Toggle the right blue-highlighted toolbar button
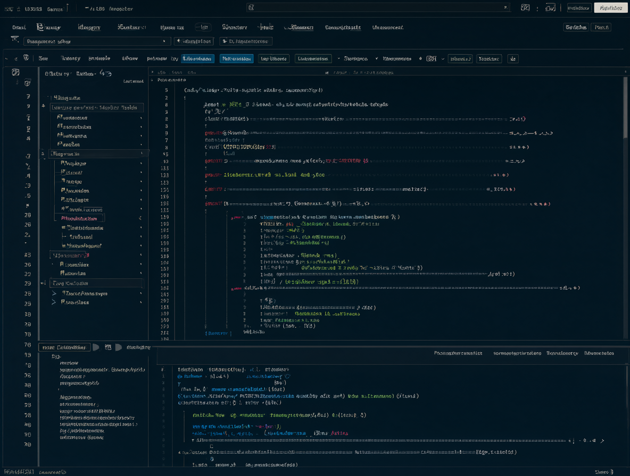 coord(237,58)
